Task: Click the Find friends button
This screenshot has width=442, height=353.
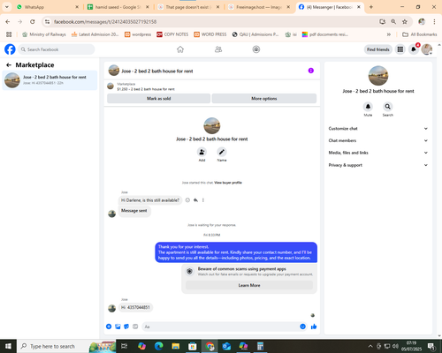Action: point(378,49)
